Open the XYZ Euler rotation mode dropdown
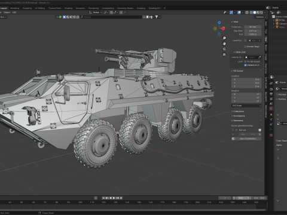Screen dimensions: 287x215 coord(246,106)
